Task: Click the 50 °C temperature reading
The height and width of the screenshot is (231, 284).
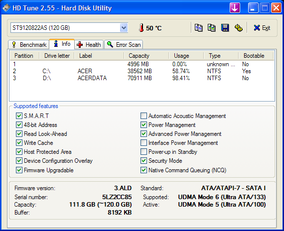Action: point(154,28)
